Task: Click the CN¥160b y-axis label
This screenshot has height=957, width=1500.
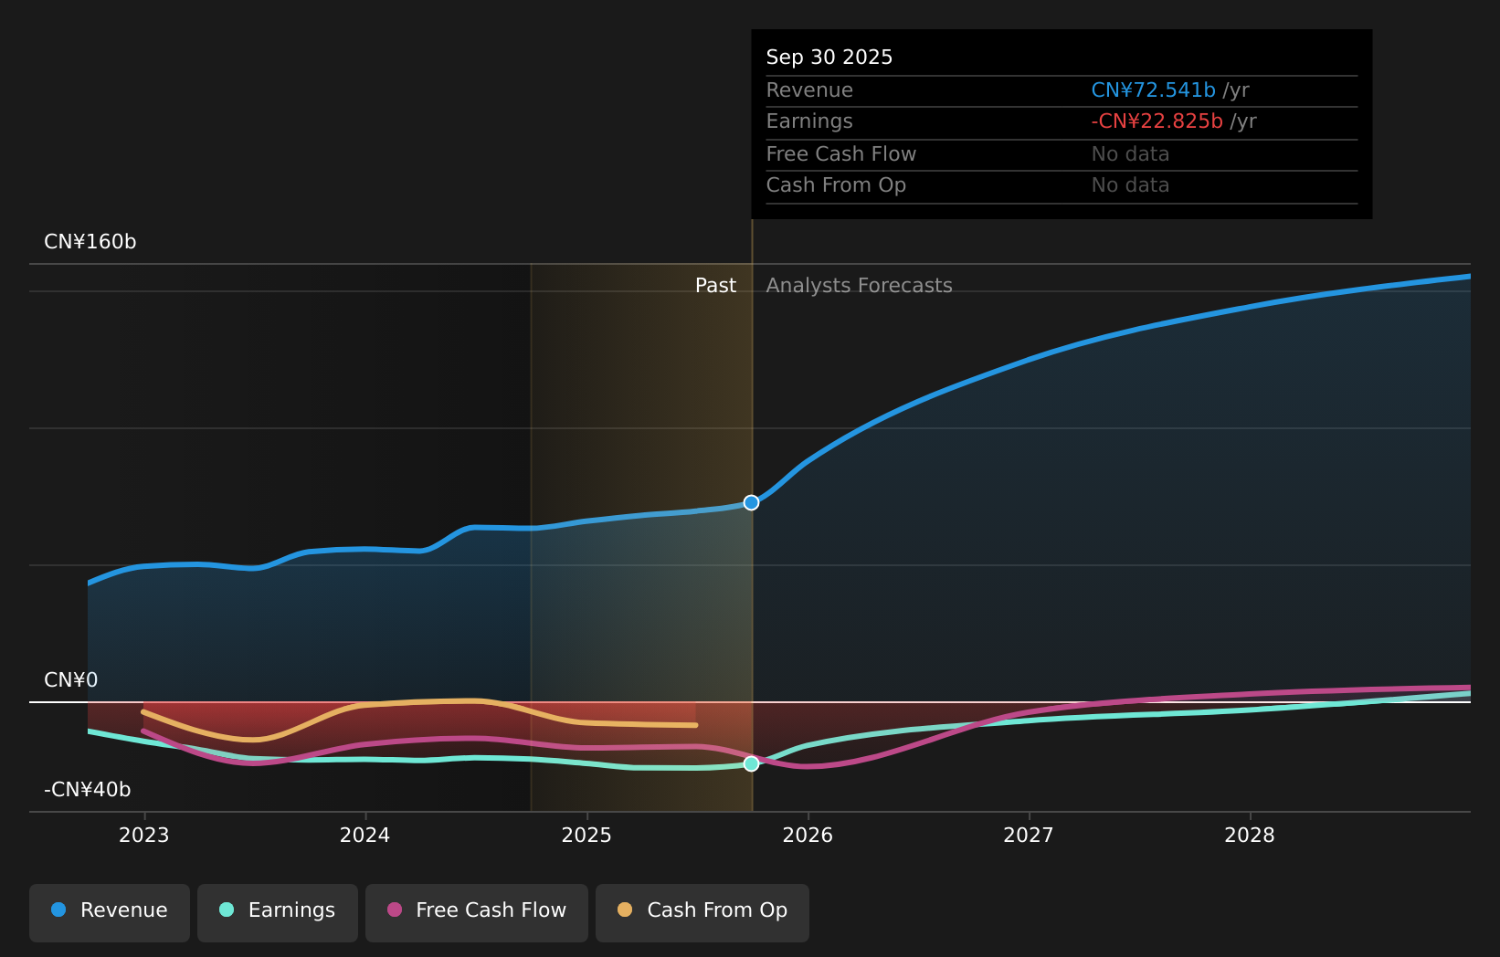Action: 90,242
